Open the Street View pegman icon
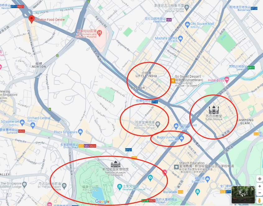The height and width of the screenshot is (206, 263). (260, 200)
